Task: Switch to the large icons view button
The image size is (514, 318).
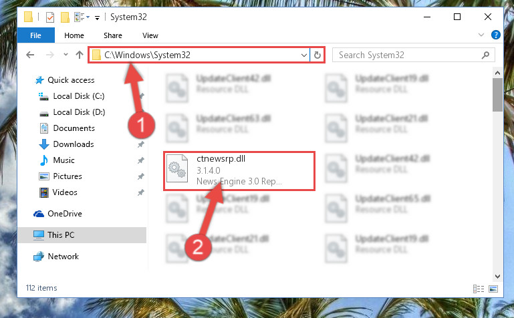Action: pyautogui.click(x=493, y=289)
